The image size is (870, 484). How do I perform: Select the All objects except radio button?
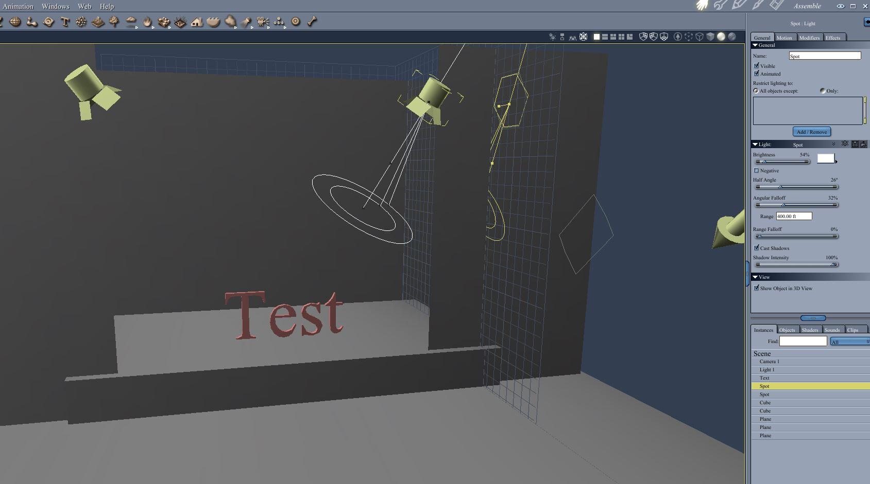[756, 91]
